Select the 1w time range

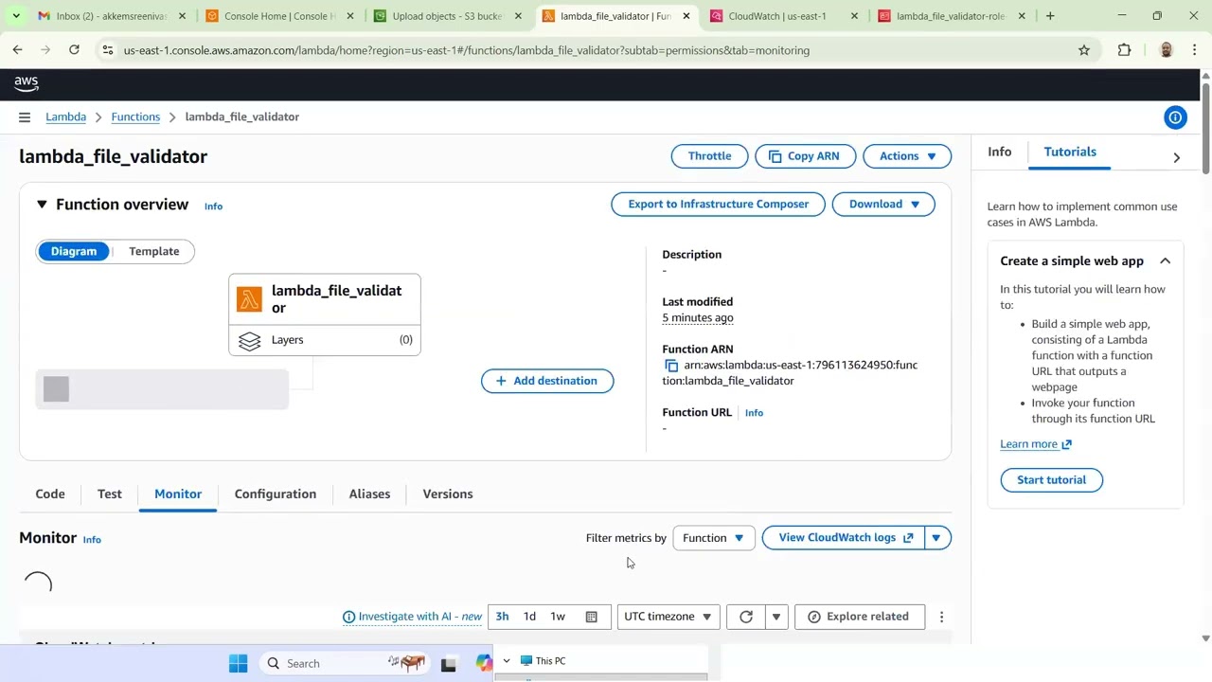pos(558,617)
